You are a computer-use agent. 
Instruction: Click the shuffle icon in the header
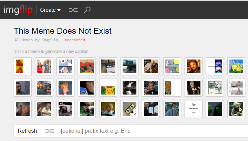[73, 10]
